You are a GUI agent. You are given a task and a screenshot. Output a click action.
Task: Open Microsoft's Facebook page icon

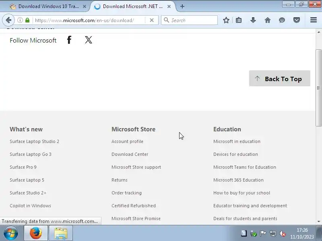click(x=69, y=40)
